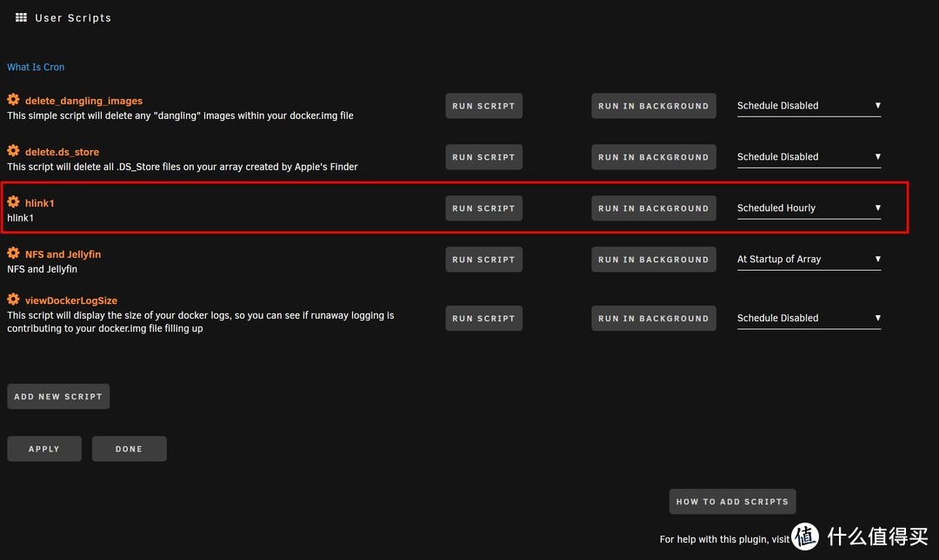Image resolution: width=939 pixels, height=560 pixels.
Task: Run the hlink1 script
Action: click(483, 208)
